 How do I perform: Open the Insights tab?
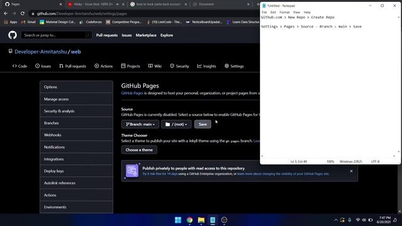point(207,66)
